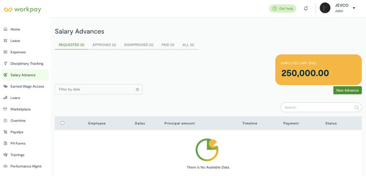Viewport: 366px width, 176px height.
Task: Switch to the ALL (0) tab
Action: click(x=188, y=45)
